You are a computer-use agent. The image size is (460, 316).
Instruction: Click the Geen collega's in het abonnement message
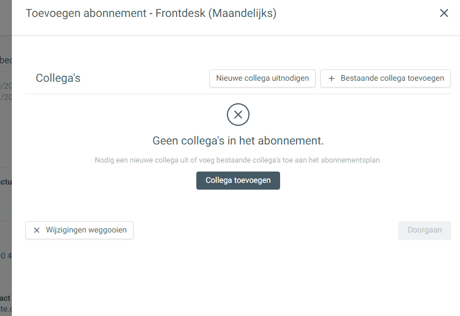(x=238, y=141)
